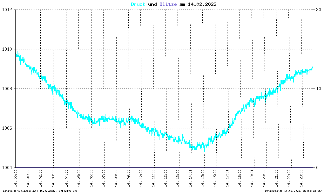Screen dimensions: 324x193
Task: Click the left axis label 1012
Action: click(7, 10)
